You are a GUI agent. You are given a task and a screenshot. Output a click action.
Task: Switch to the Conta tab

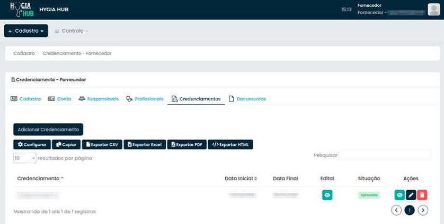point(59,99)
